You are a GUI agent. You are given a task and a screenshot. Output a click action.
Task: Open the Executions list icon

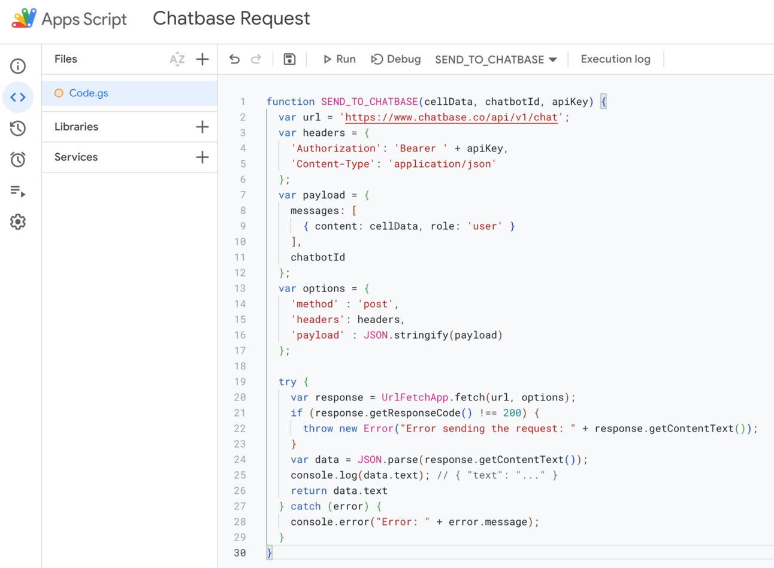(x=18, y=191)
